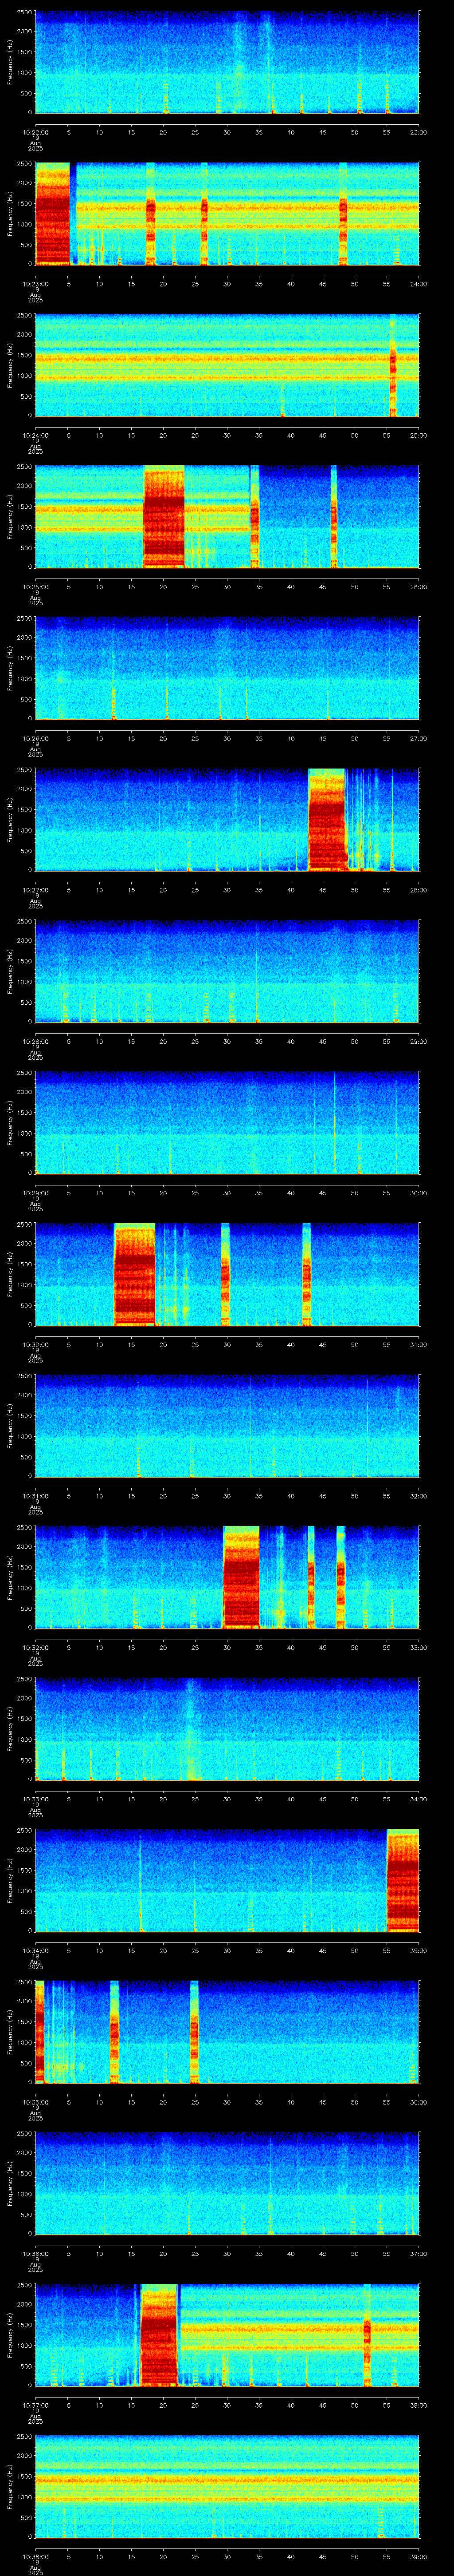Click the Frequency (Hz) axis label of 10:38 panel
The width and height of the screenshot is (454, 2576).
click(x=10, y=2487)
